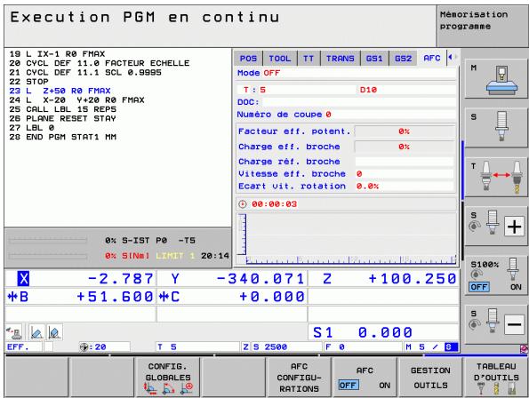Click the Mémorisation programme mode field
Image resolution: width=529 pixels, height=398 pixels.
482,26
